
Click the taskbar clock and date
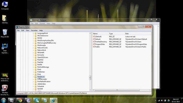coord(176,100)
